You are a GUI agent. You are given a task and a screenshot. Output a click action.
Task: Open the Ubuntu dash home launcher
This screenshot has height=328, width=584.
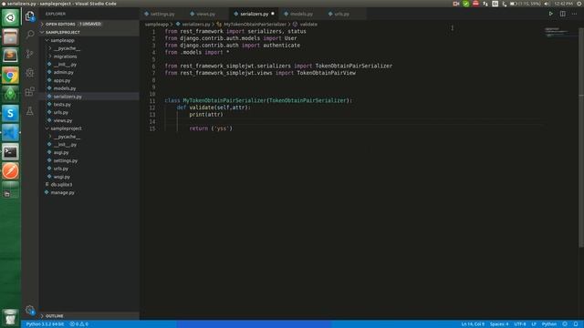pos(10,17)
